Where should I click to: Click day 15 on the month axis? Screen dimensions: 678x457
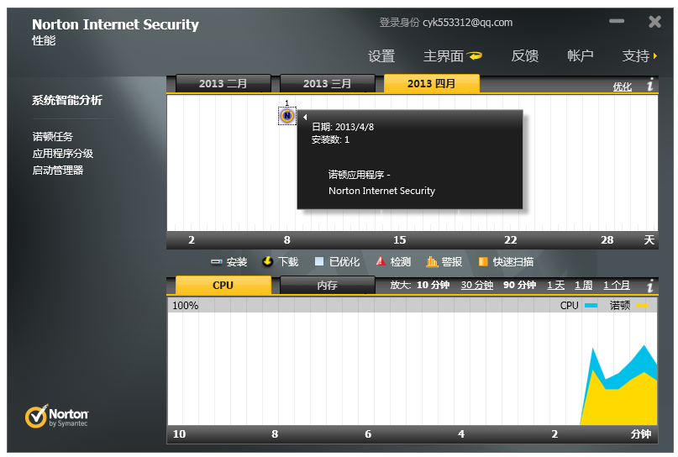(x=400, y=240)
